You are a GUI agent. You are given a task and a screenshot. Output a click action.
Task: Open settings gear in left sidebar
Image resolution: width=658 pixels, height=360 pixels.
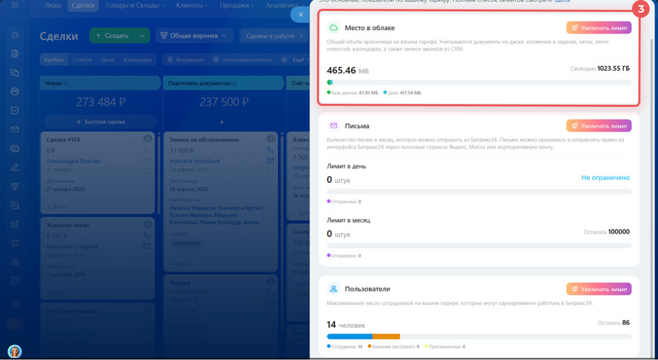tap(15, 304)
